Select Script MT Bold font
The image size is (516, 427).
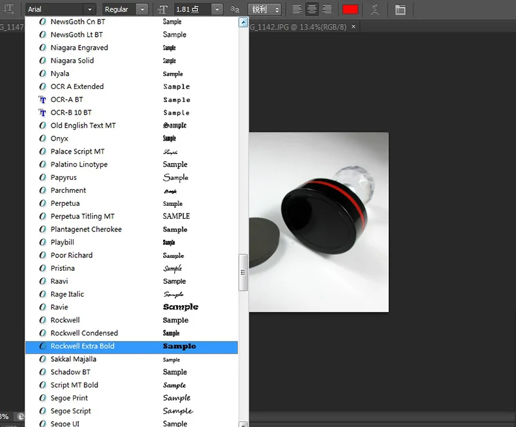click(132, 385)
